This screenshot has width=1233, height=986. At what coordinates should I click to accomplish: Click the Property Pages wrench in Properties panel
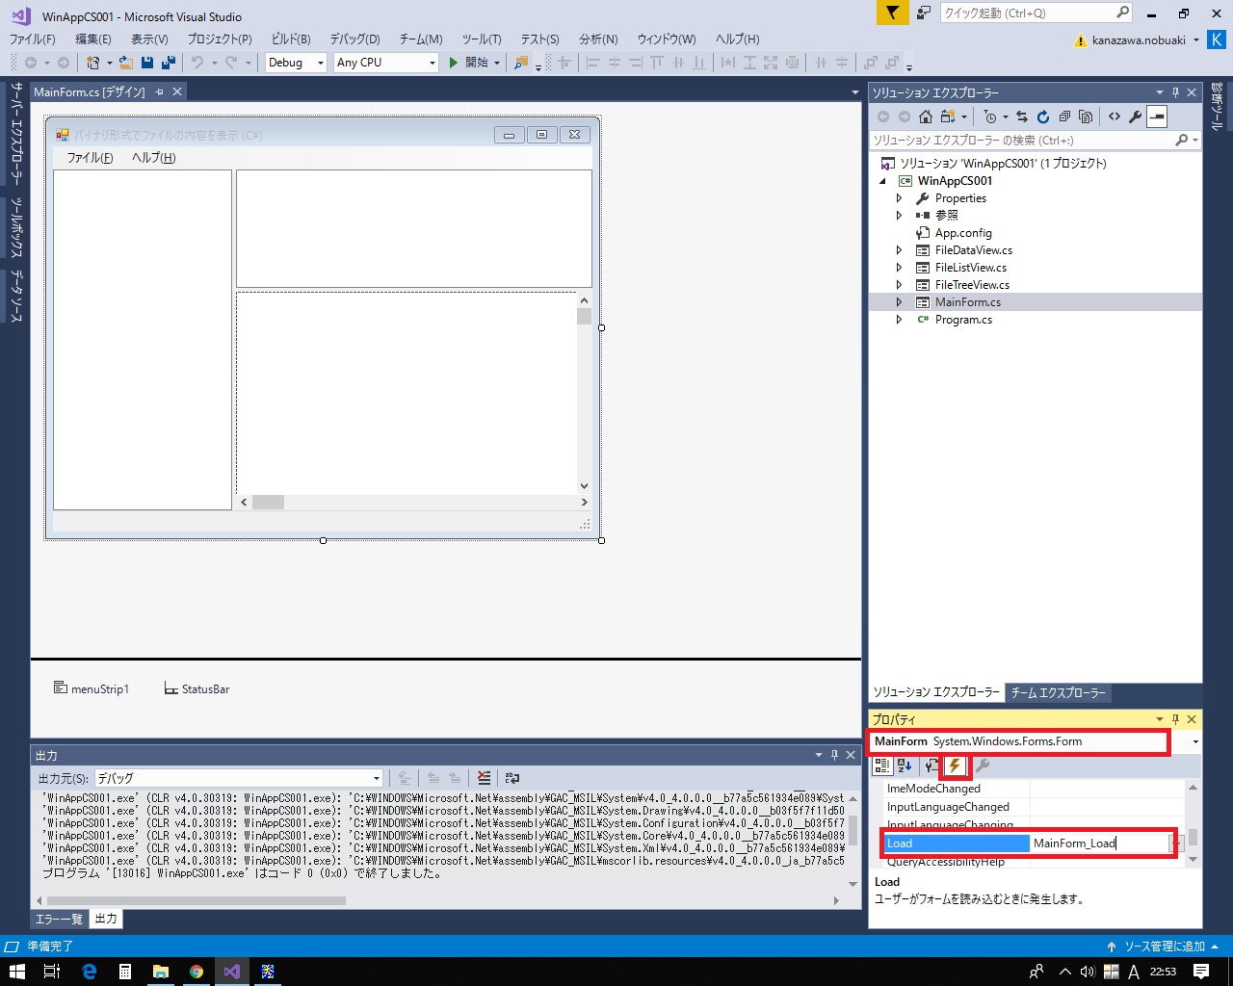pos(983,765)
